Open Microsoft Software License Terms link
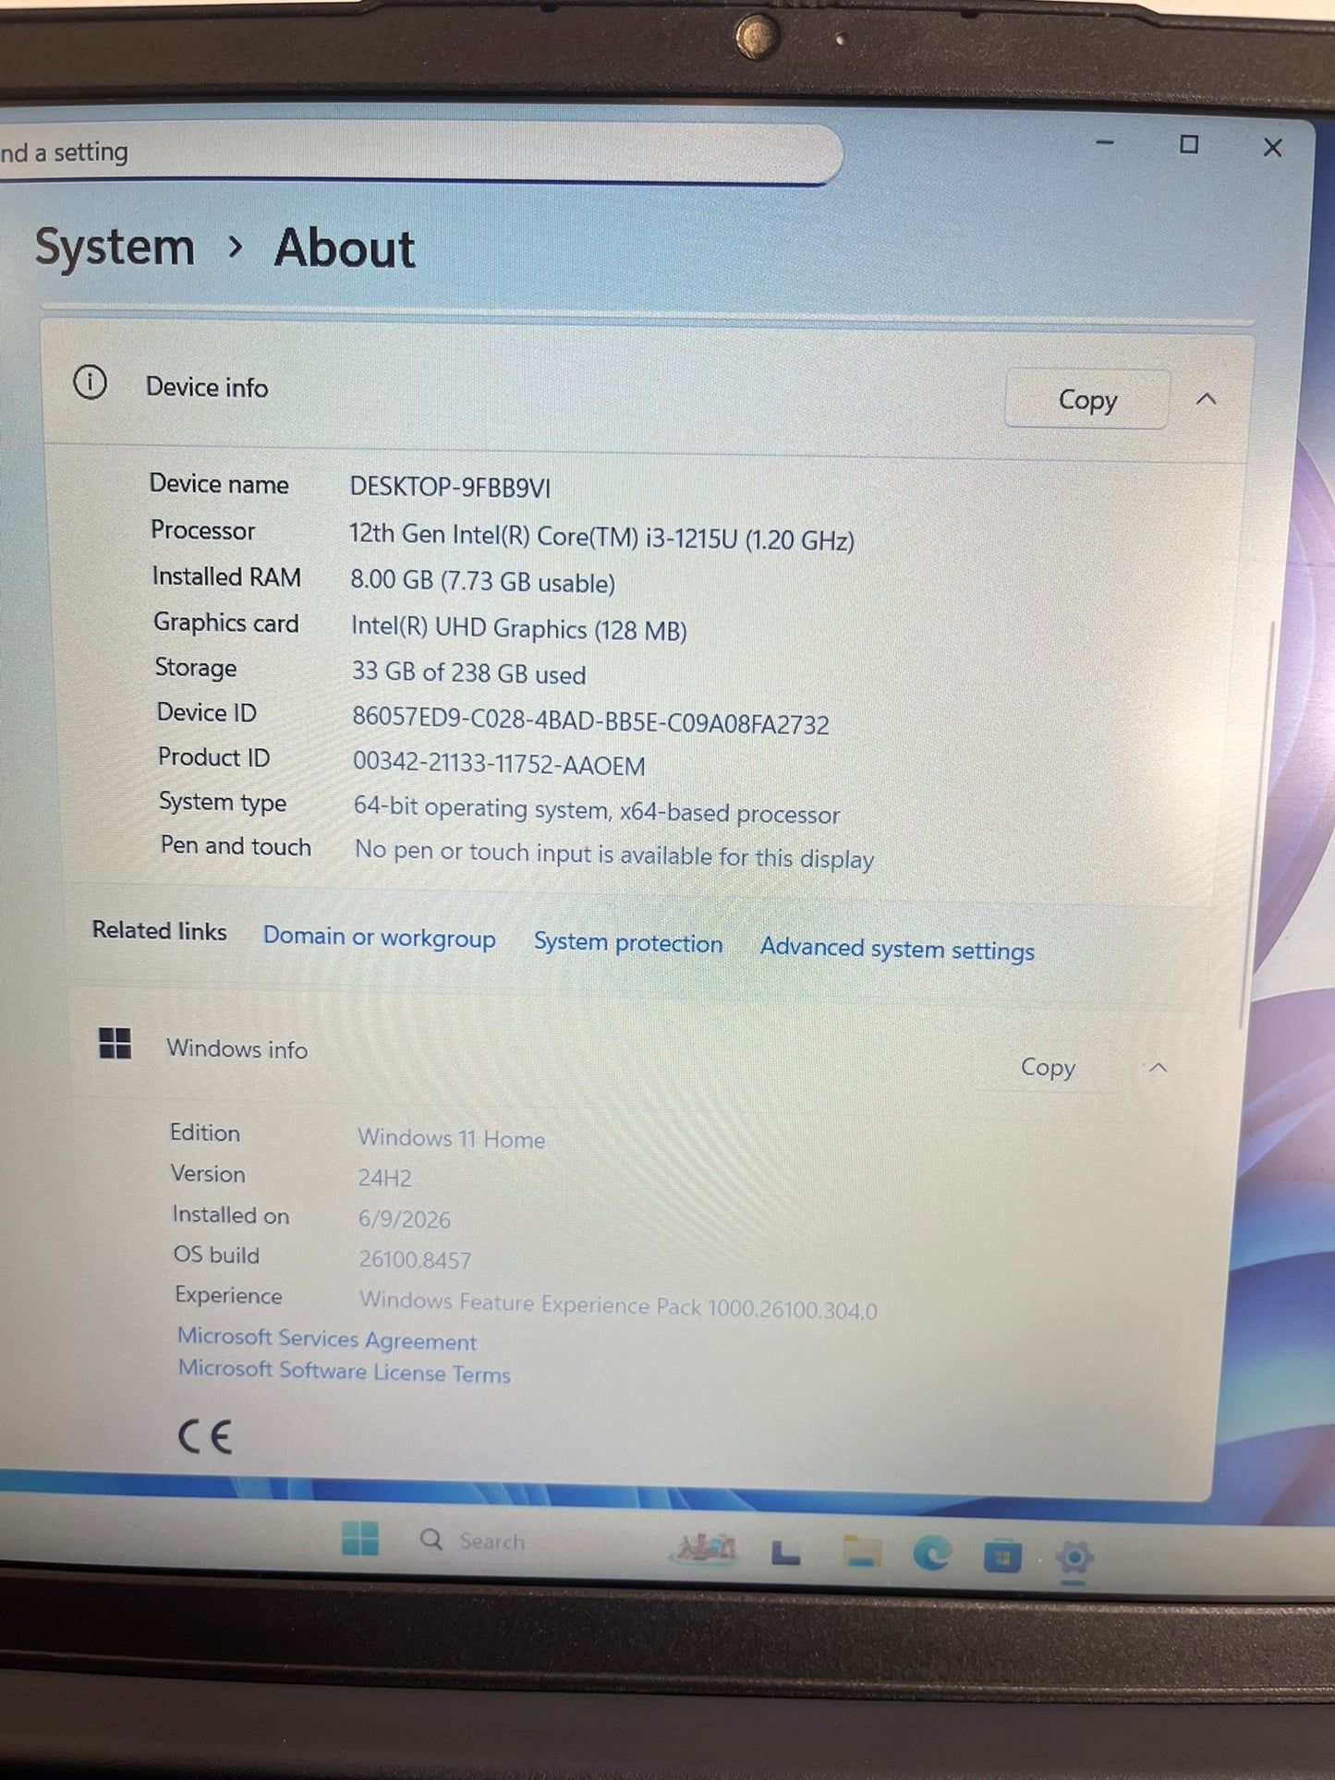Image resolution: width=1335 pixels, height=1780 pixels. click(x=345, y=1371)
